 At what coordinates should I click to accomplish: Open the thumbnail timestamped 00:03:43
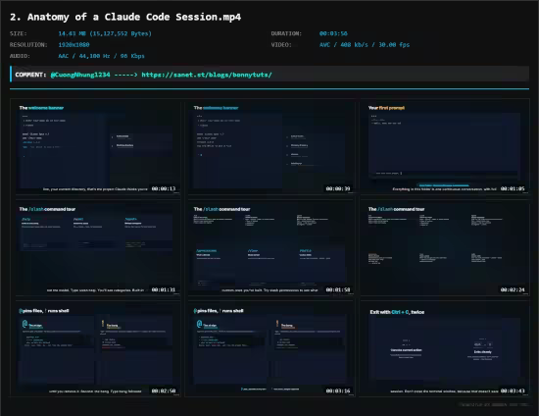click(446, 350)
